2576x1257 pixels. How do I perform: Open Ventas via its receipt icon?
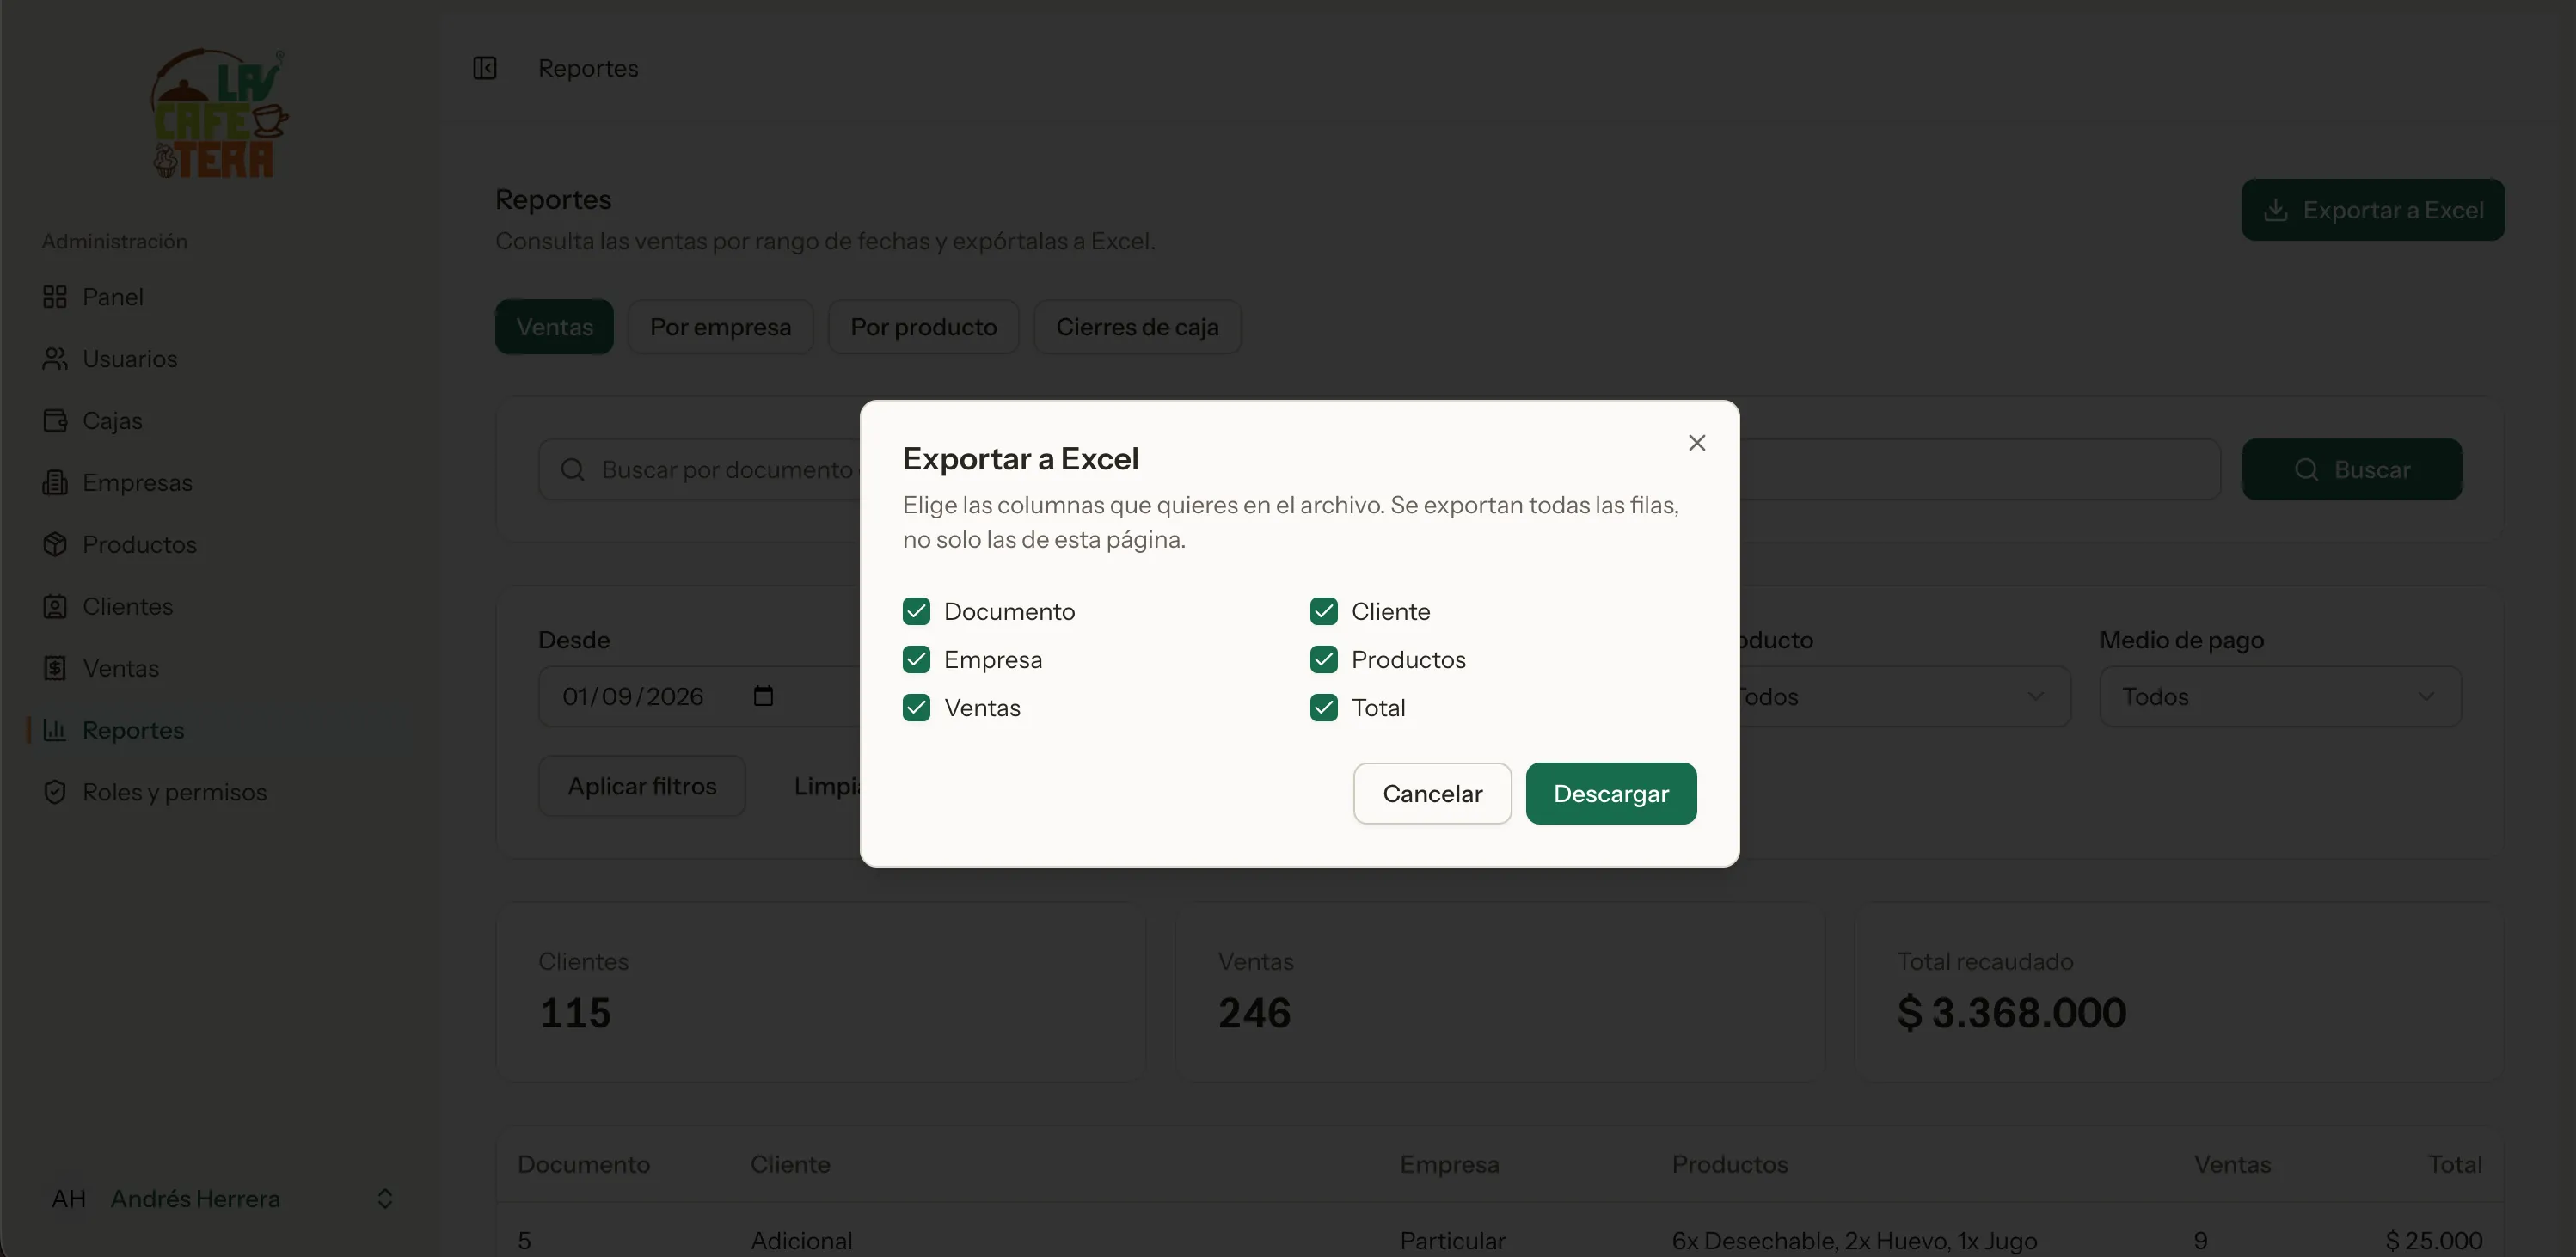(x=55, y=668)
